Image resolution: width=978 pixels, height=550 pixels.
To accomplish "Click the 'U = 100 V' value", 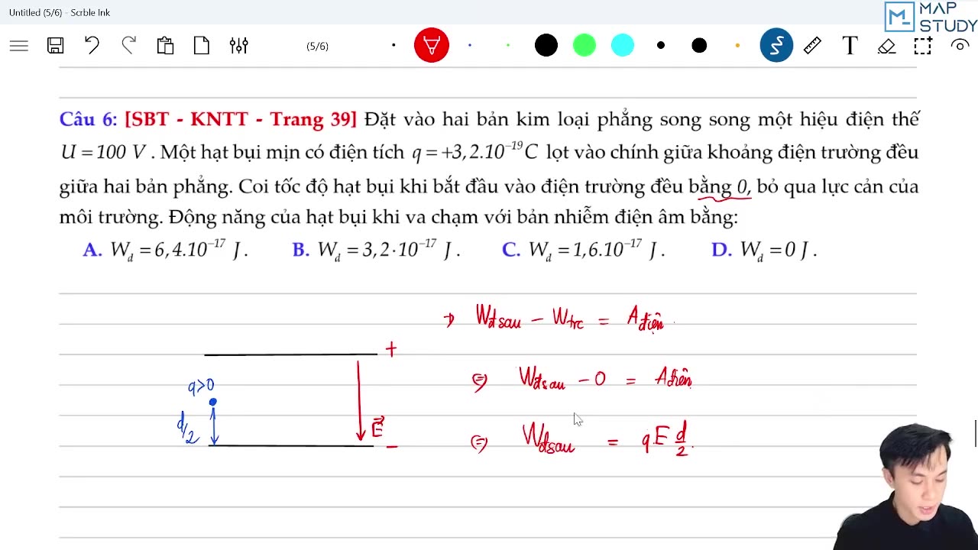I will tap(103, 152).
